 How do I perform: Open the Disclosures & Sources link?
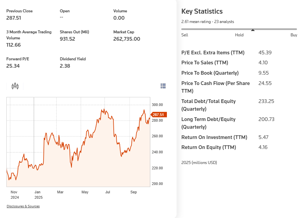click(x=23, y=206)
